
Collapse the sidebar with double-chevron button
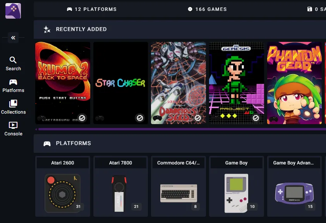[13, 38]
